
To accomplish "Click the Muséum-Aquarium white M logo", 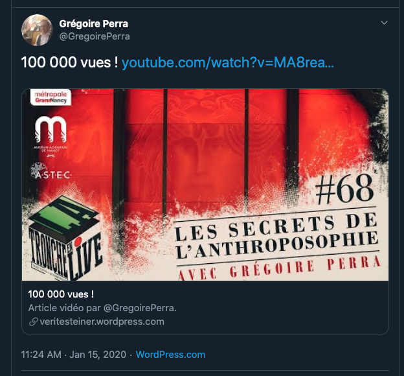I will point(50,135).
